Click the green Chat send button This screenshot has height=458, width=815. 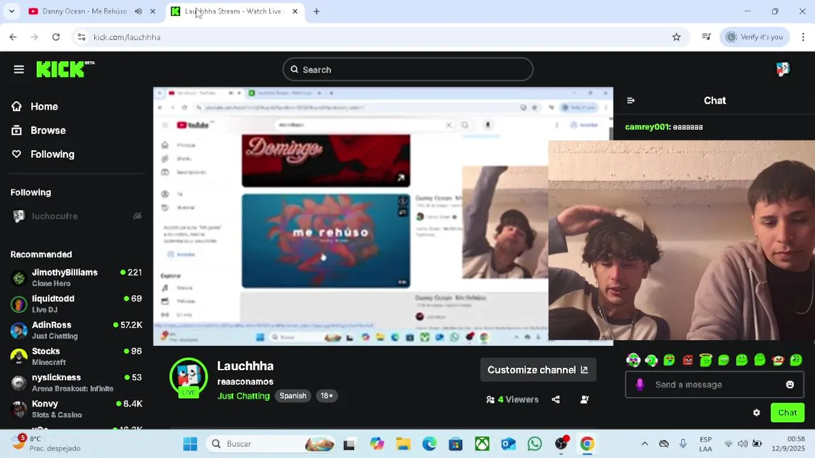[787, 413]
